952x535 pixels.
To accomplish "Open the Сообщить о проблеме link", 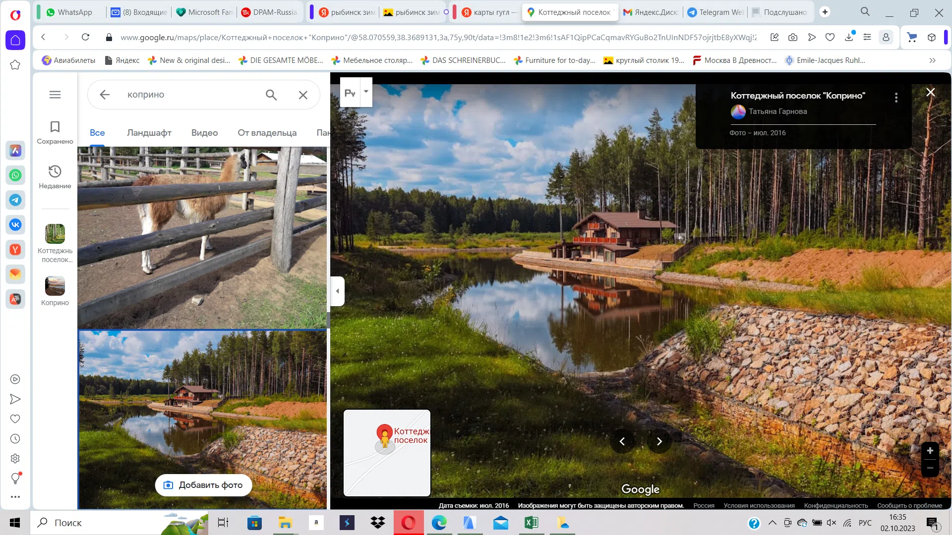I will tap(910, 506).
